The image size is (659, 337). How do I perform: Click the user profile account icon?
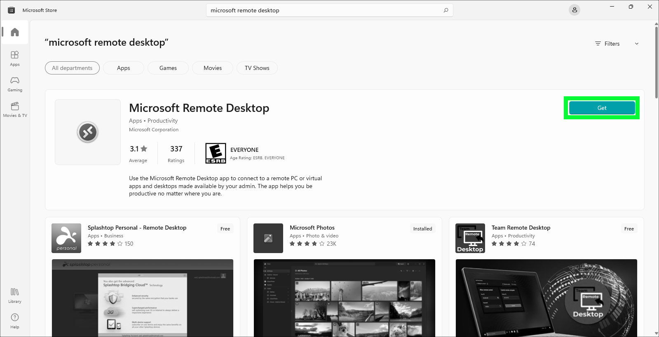coord(574,10)
